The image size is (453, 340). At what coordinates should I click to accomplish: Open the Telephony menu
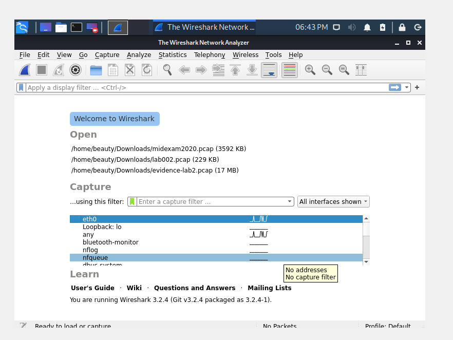[210, 55]
